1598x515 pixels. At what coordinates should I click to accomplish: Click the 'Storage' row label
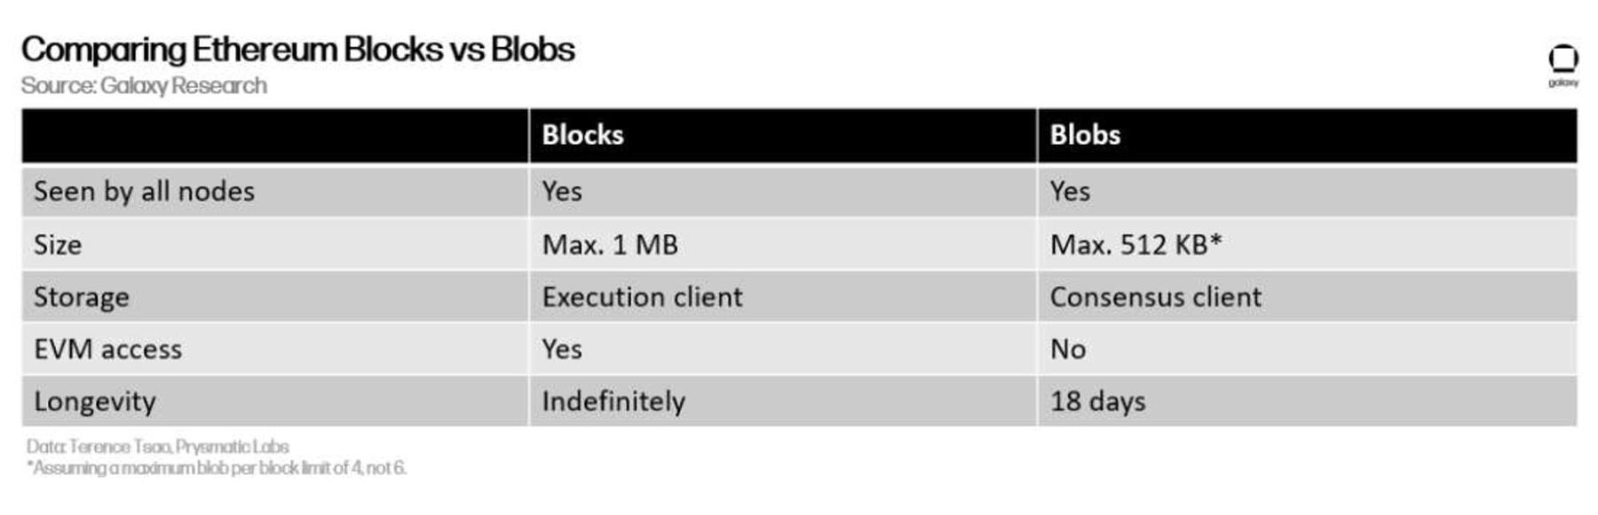[x=81, y=297]
